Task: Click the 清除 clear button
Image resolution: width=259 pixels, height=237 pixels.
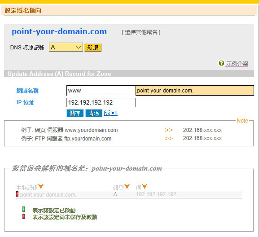Action: (94, 113)
